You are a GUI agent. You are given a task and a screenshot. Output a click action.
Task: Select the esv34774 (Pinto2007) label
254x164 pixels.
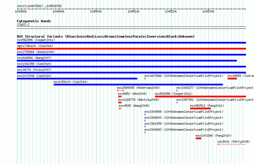(x=34, y=70)
